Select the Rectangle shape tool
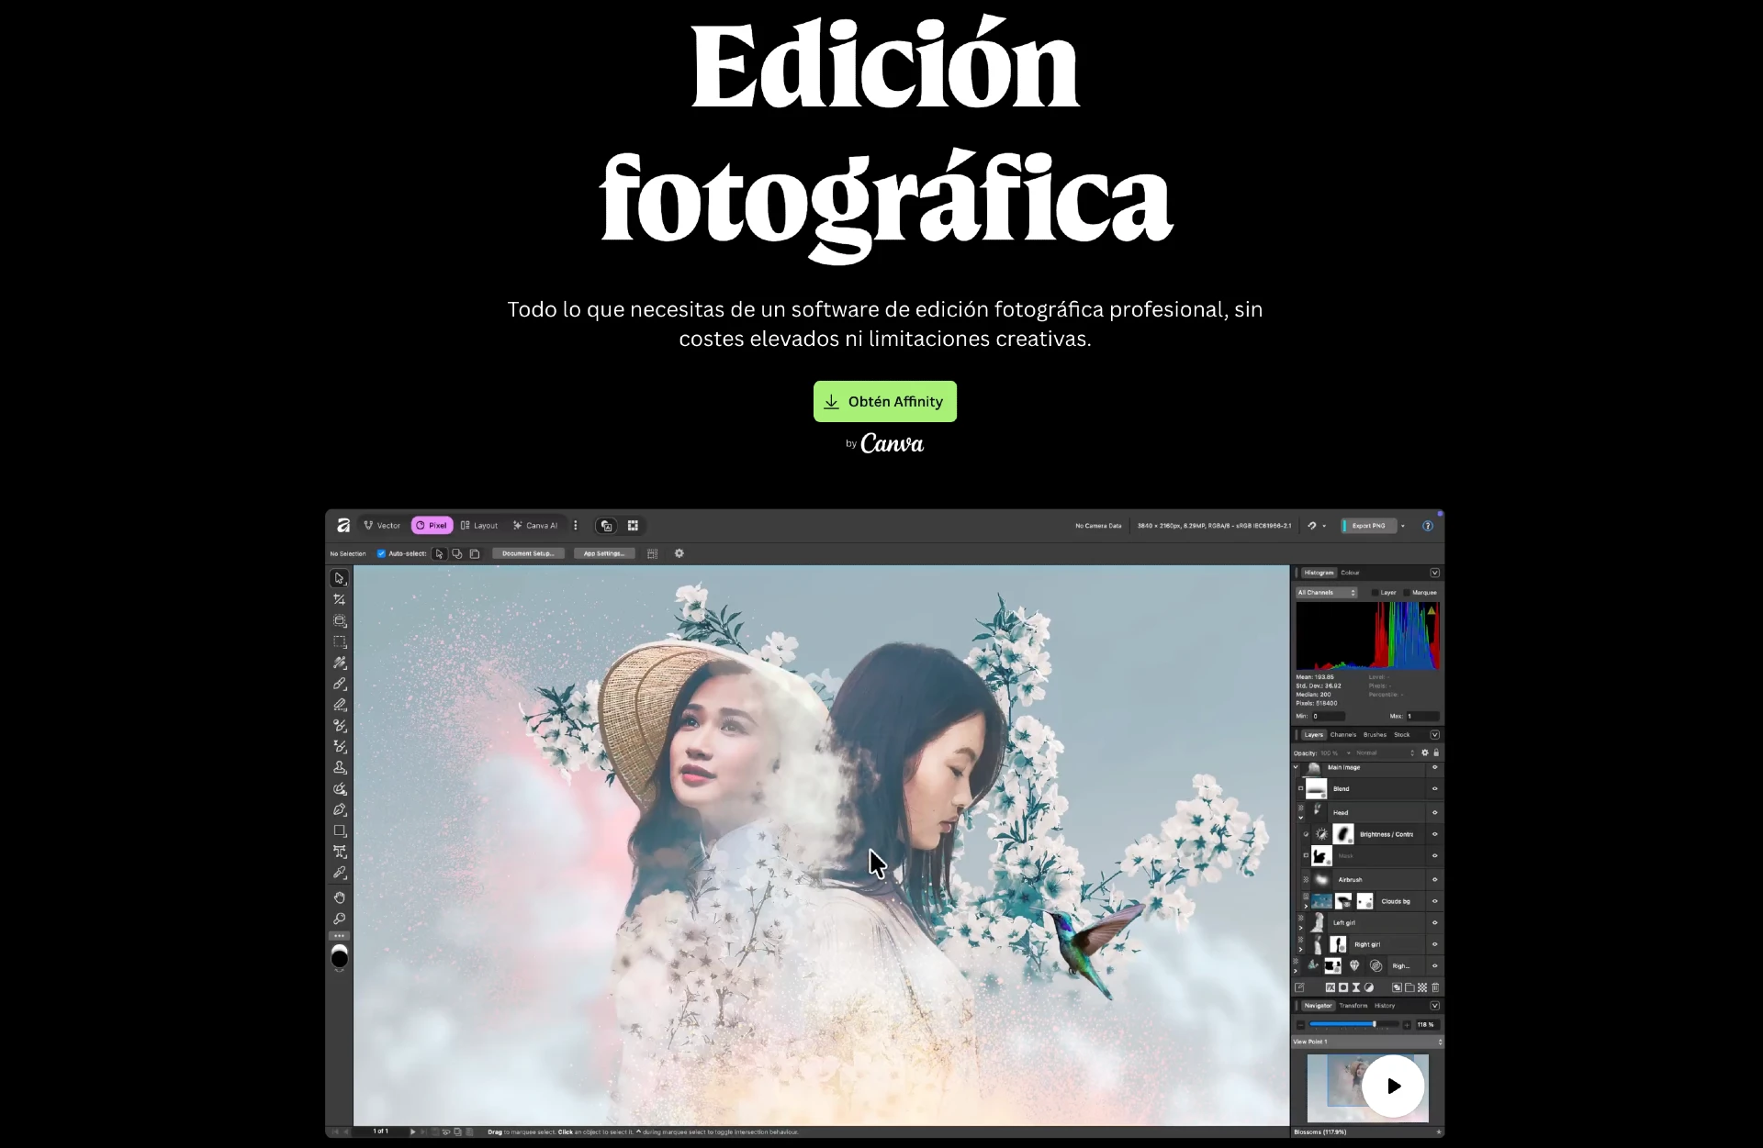Viewport: 1763px width, 1148px height. (340, 830)
